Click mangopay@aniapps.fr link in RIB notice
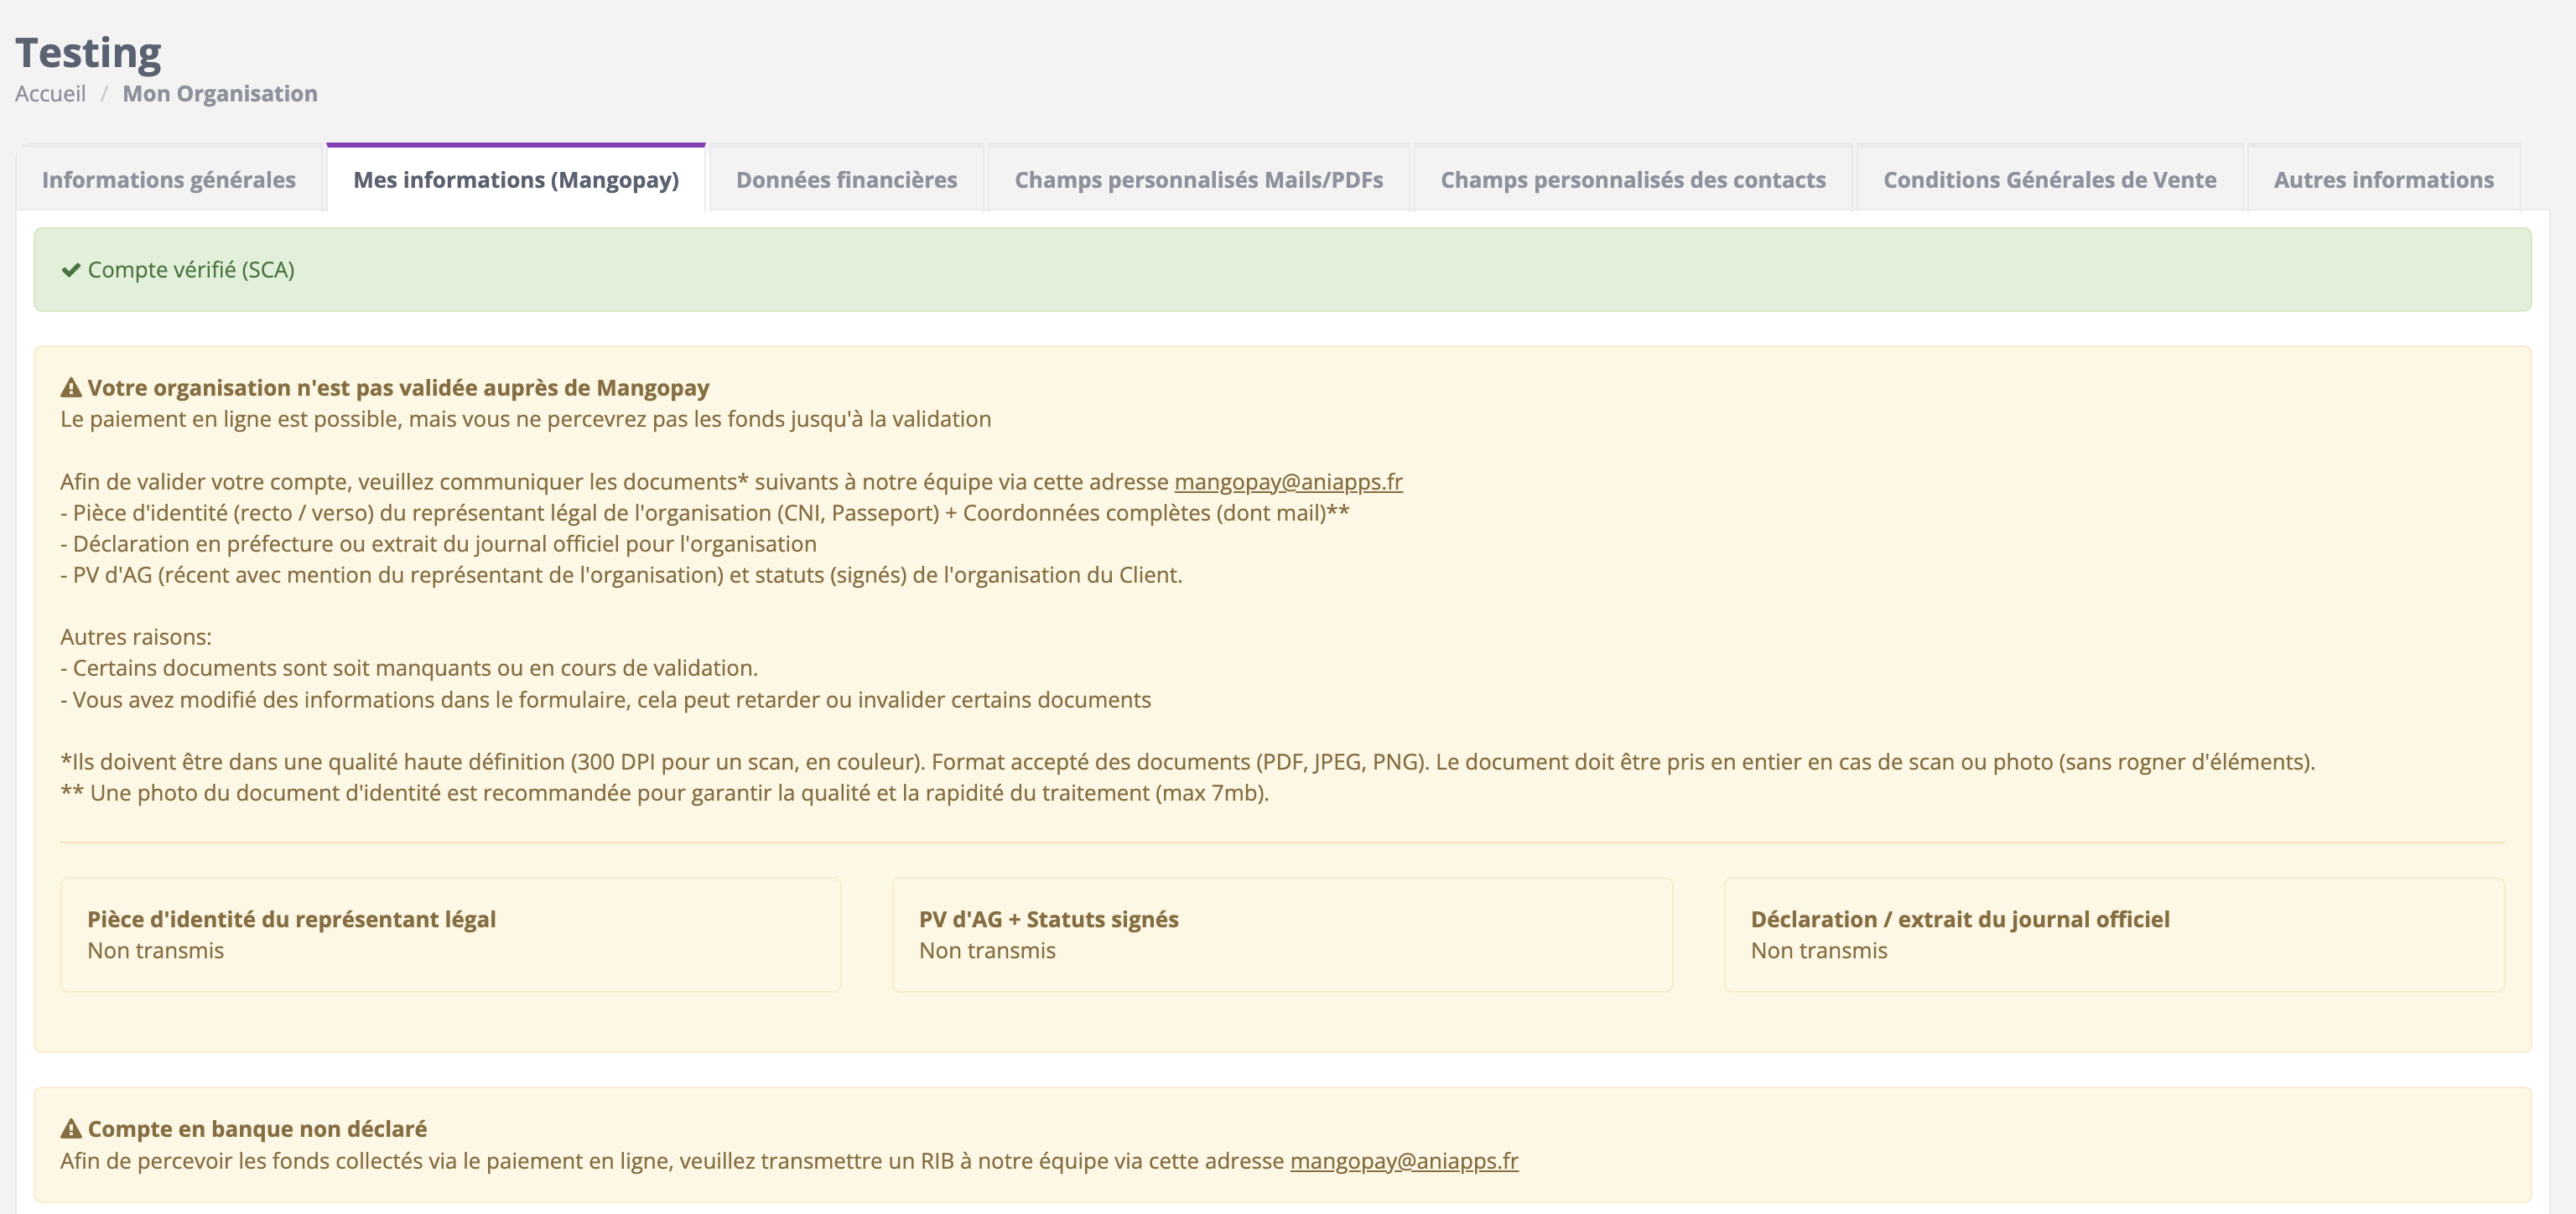 pos(1404,1161)
